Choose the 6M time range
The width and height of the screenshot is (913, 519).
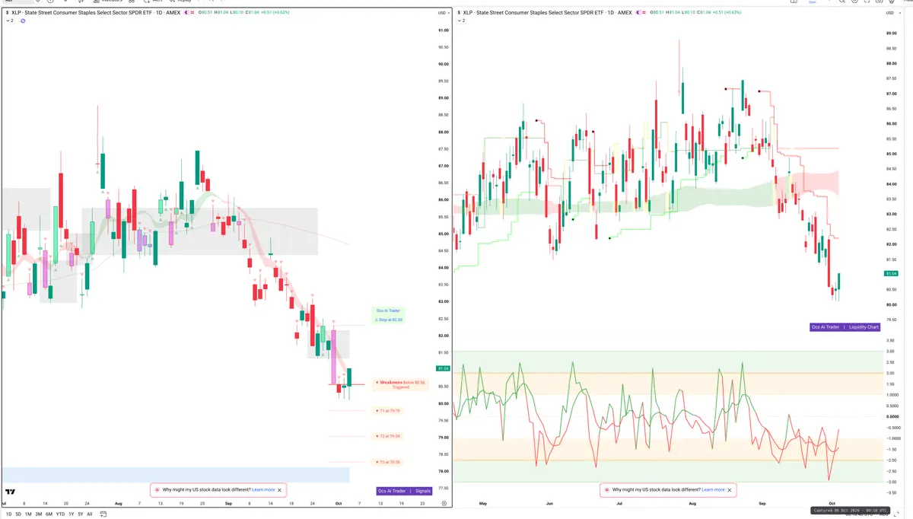tap(49, 514)
